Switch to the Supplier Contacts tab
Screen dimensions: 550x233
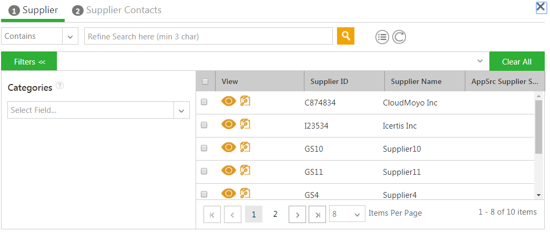tap(117, 10)
